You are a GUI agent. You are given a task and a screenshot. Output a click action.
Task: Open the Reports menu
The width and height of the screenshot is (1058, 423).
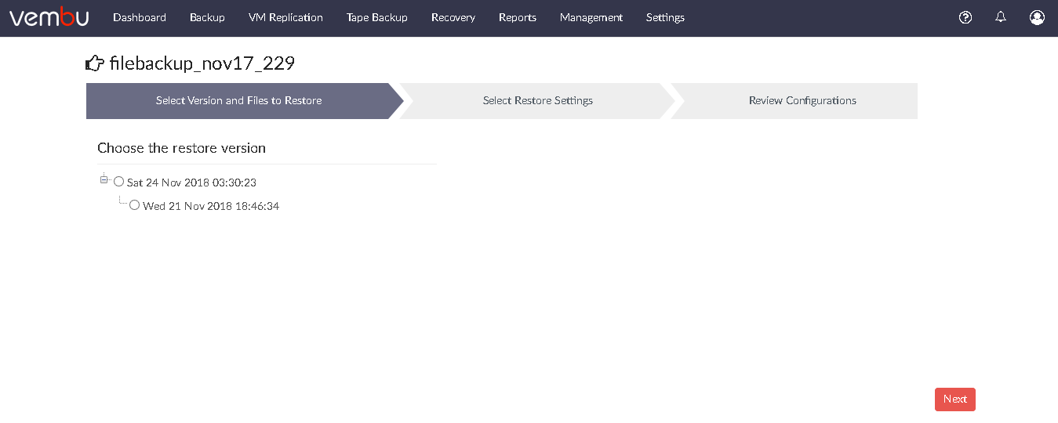tap(518, 17)
